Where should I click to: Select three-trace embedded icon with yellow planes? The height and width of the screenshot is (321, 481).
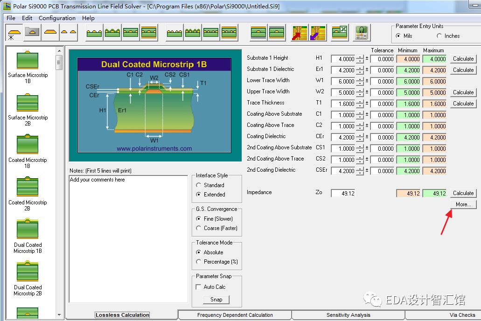pos(149,33)
